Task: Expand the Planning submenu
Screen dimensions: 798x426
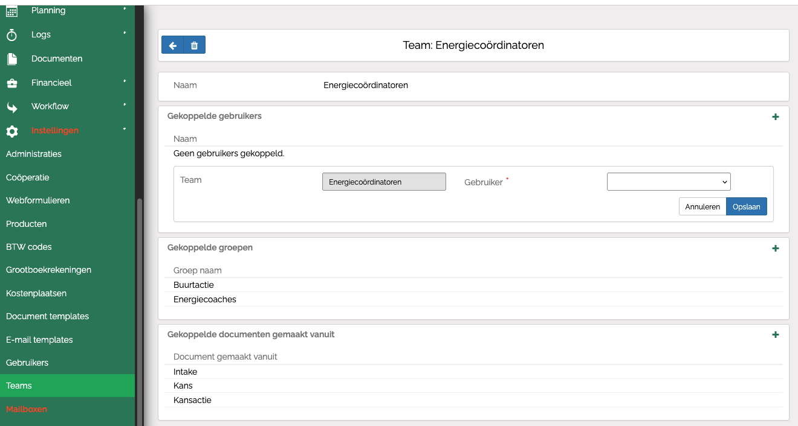Action: click(125, 10)
